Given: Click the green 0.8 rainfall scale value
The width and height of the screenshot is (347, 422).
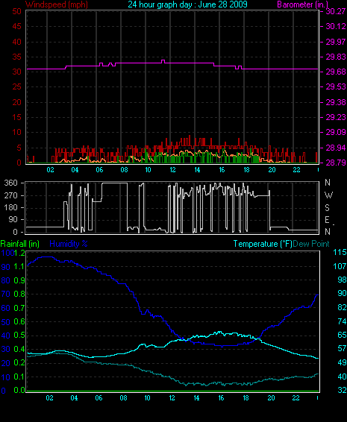Looking at the screenshot, I should click(19, 294).
